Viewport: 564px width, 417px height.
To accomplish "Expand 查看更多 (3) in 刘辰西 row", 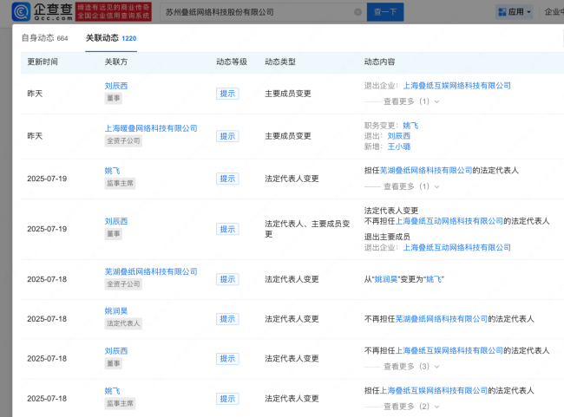I will 411,367.
